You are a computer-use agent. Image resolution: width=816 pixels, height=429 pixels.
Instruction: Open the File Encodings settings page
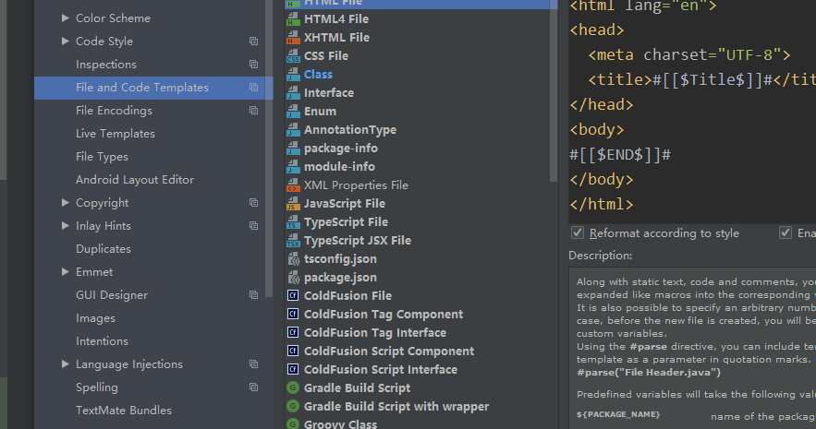[x=114, y=111]
